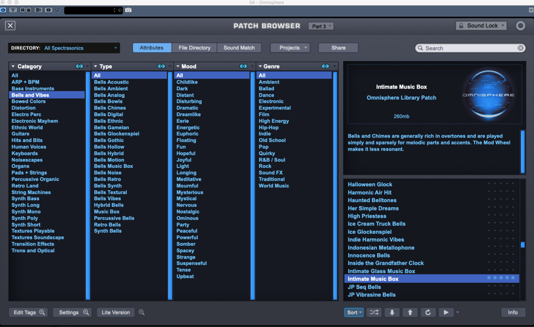Click the Category column scrollbar
The width and height of the screenshot is (534, 327).
click(88, 186)
